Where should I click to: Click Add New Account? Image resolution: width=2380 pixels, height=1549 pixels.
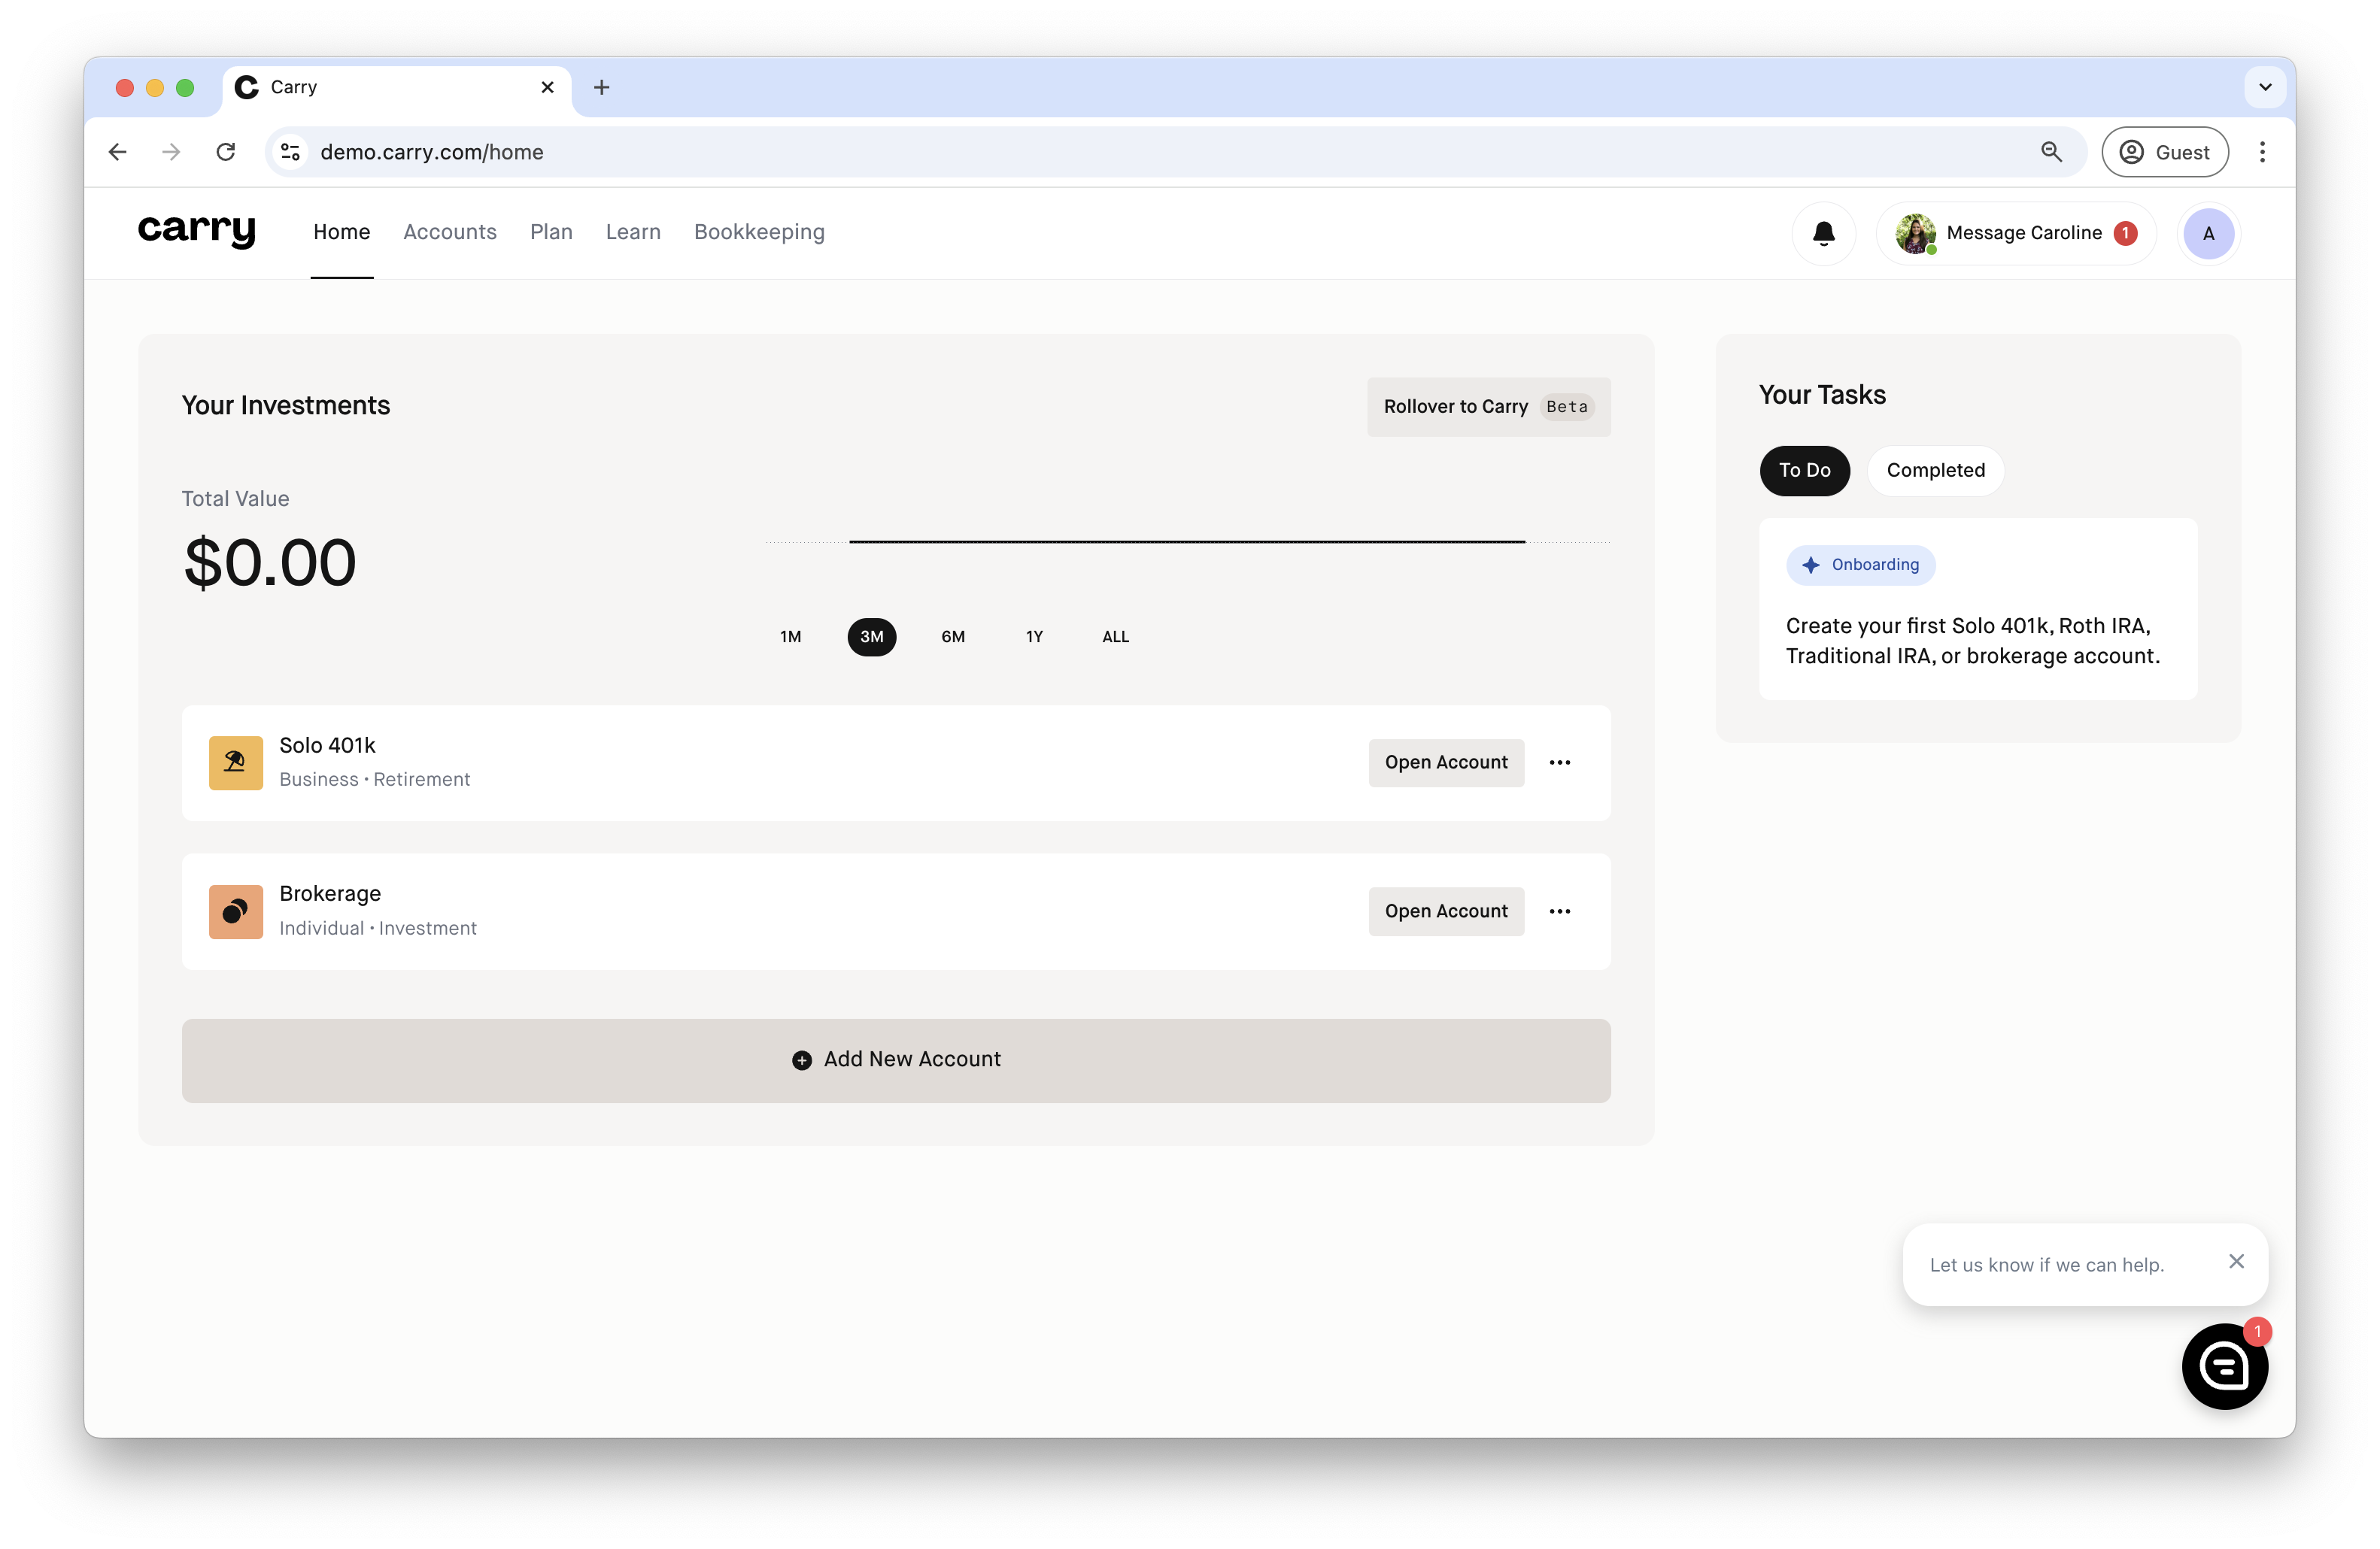(896, 1060)
